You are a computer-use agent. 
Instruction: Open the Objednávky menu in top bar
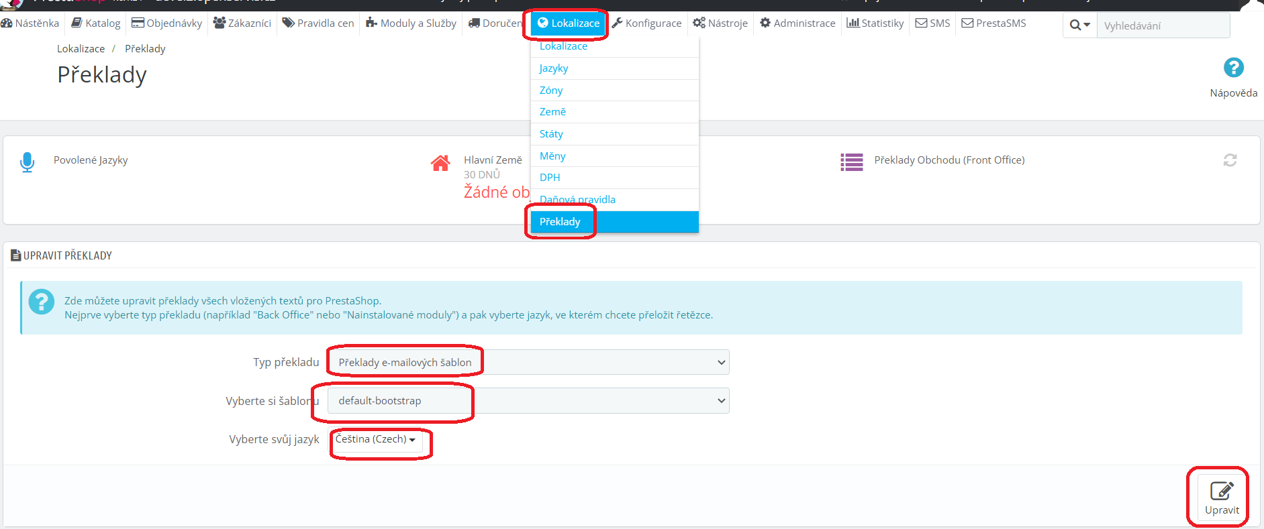click(x=167, y=23)
